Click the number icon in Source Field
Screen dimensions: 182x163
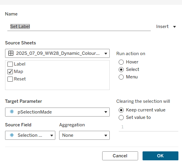[12, 135]
